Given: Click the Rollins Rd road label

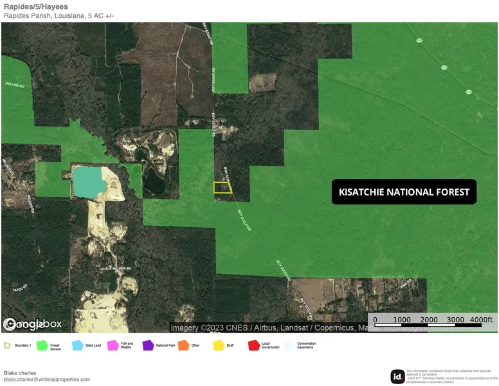Looking at the screenshot, I should (x=14, y=85).
